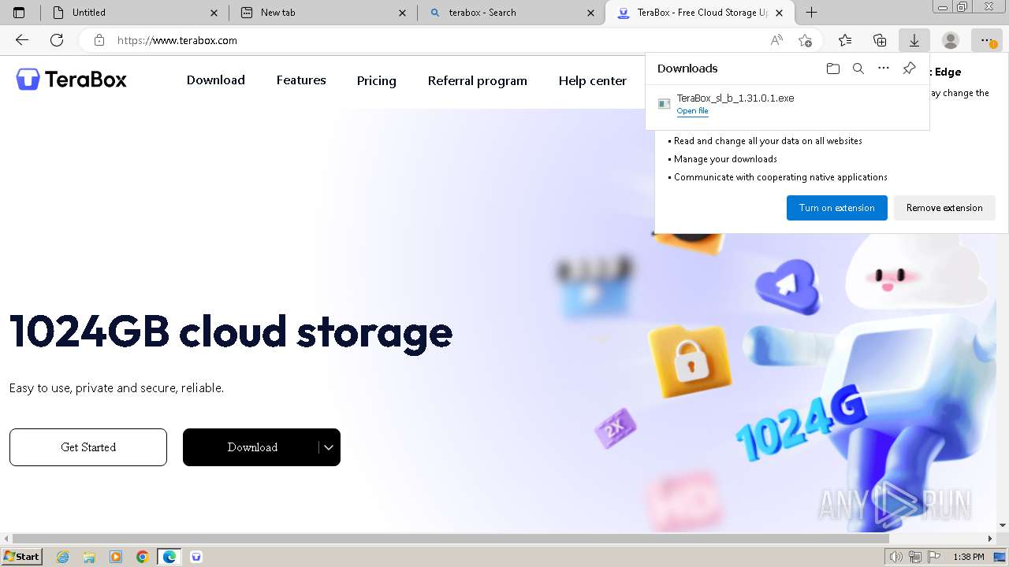Screen dimensions: 1009x567
Task: Add this page to favorites
Action: pos(805,40)
